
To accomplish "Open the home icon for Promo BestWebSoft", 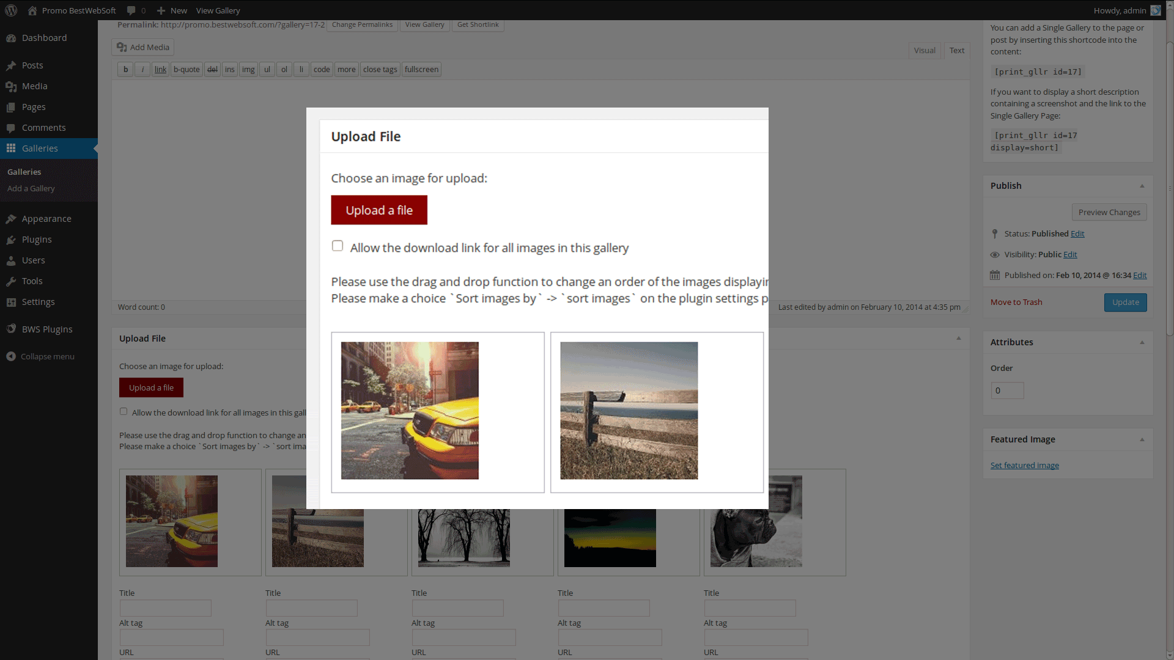I will 32,10.
